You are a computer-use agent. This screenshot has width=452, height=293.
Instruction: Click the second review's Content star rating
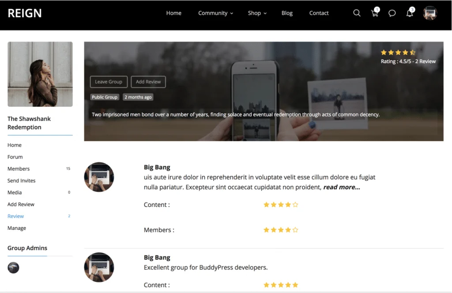tap(281, 285)
